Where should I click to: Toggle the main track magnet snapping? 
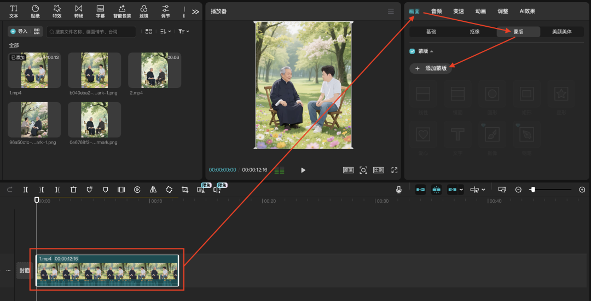(x=420, y=190)
